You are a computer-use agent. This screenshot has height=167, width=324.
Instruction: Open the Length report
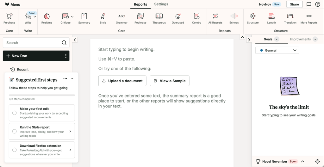[271, 19]
